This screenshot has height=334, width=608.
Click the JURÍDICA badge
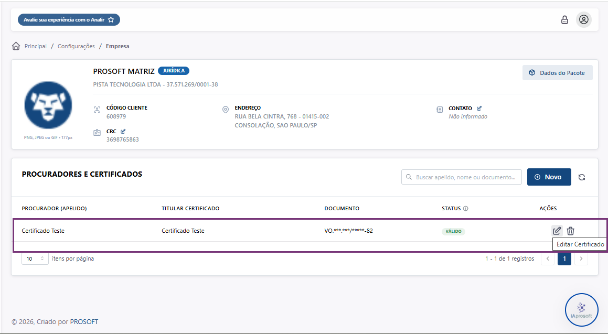[x=173, y=70]
